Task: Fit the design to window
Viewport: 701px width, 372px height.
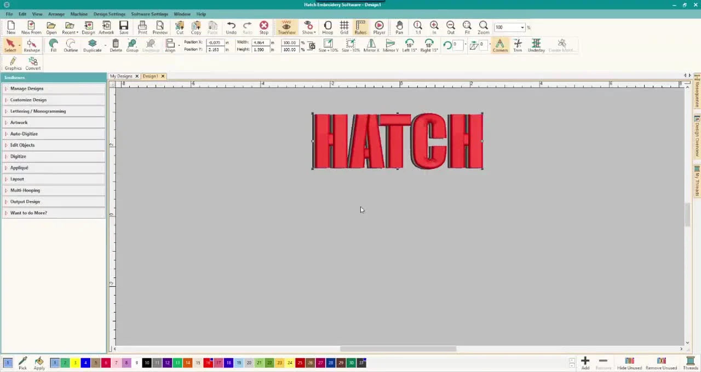Action: click(x=467, y=27)
